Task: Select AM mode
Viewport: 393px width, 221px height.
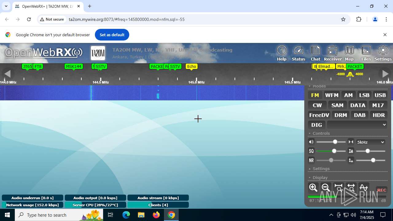Action: 348,95
